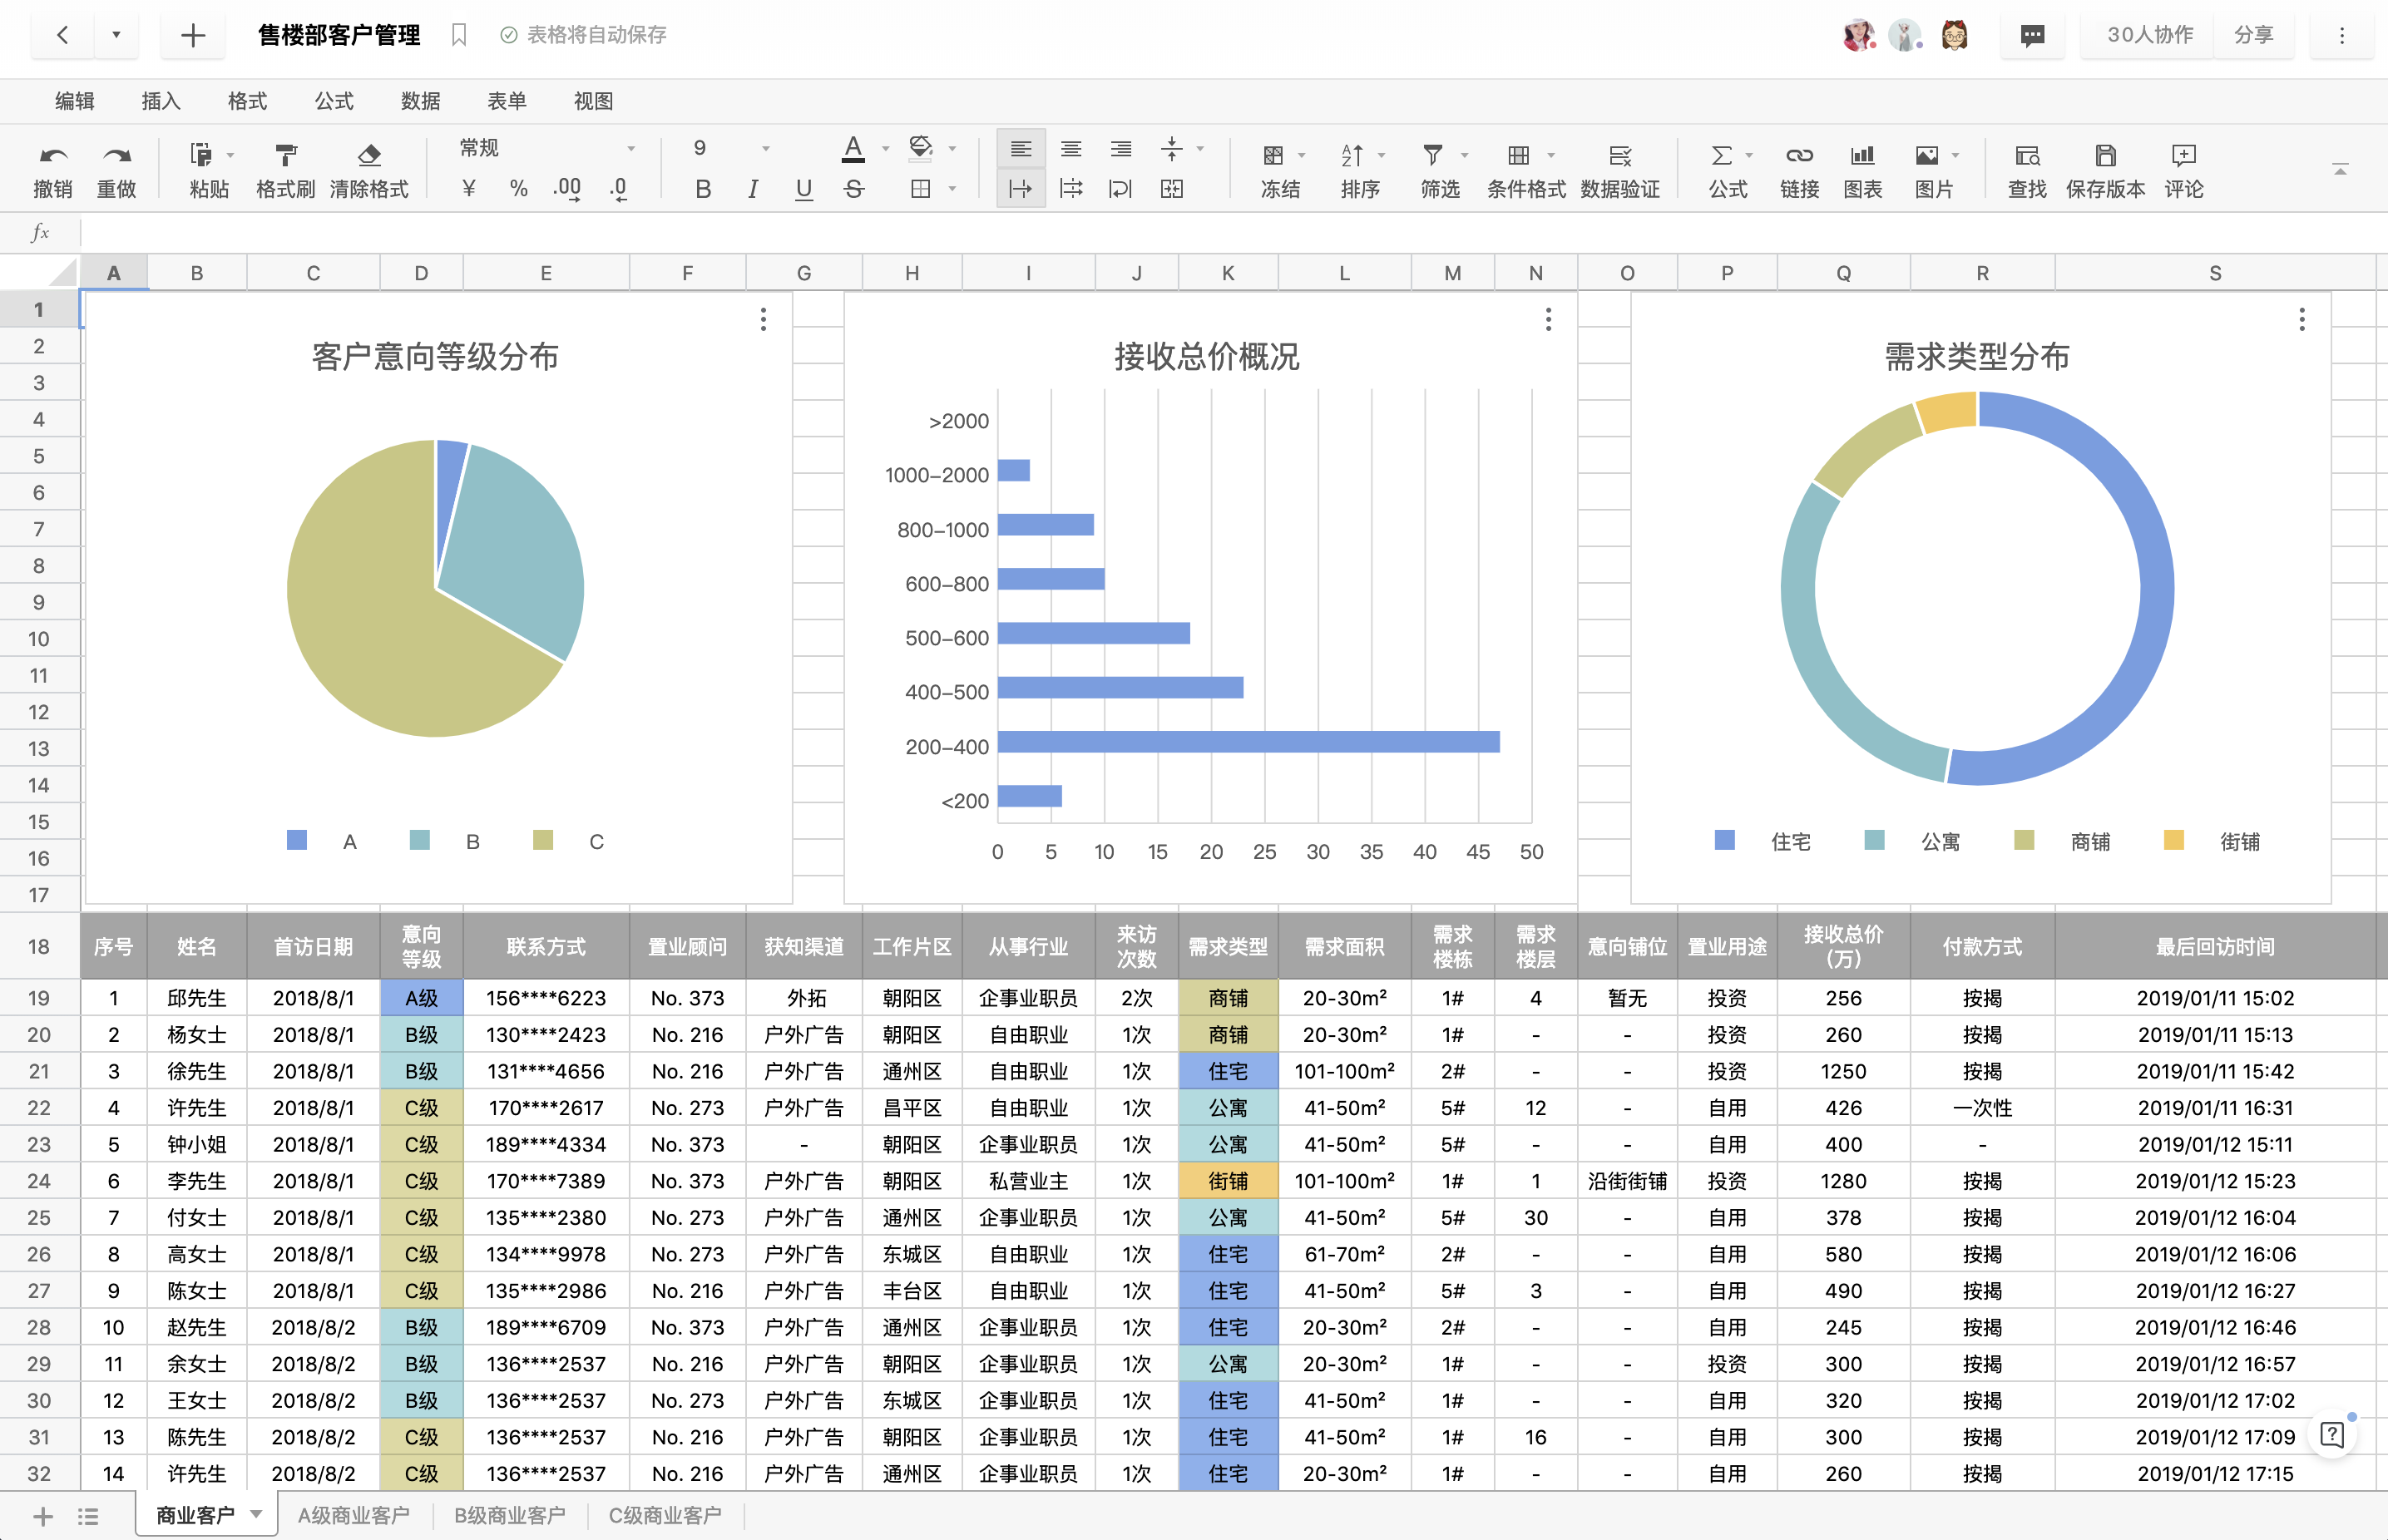Image resolution: width=2388 pixels, height=1540 pixels.
Task: Expand vertical alignment dropdown arrow
Action: point(1200,149)
